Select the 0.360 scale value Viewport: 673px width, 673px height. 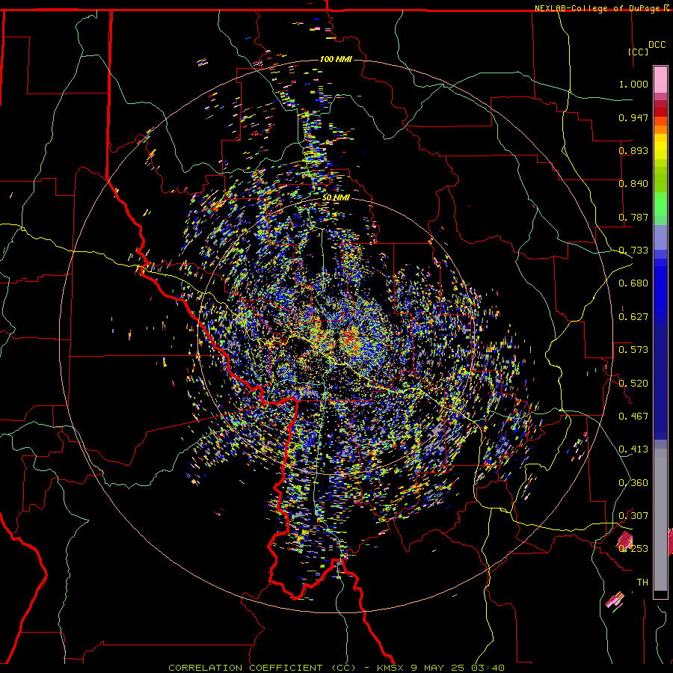click(633, 483)
